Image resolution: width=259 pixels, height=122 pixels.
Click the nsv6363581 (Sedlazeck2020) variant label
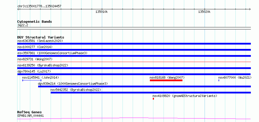click(x=40, y=41)
